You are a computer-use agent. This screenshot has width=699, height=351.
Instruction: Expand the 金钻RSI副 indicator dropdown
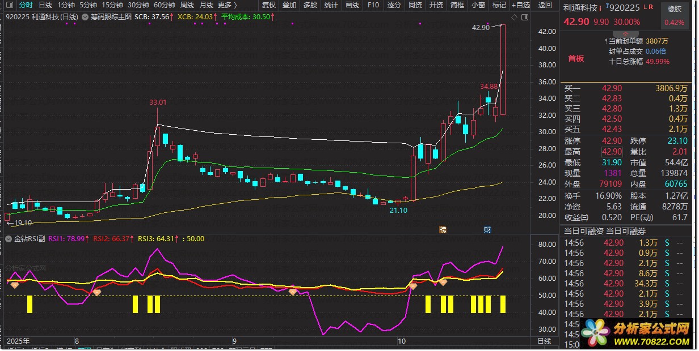pyautogui.click(x=8, y=239)
